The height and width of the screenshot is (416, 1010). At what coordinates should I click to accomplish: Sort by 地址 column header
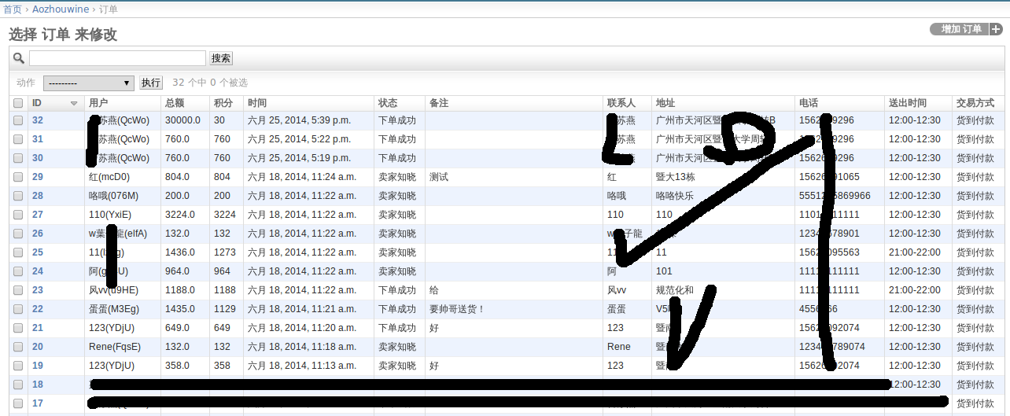point(665,103)
